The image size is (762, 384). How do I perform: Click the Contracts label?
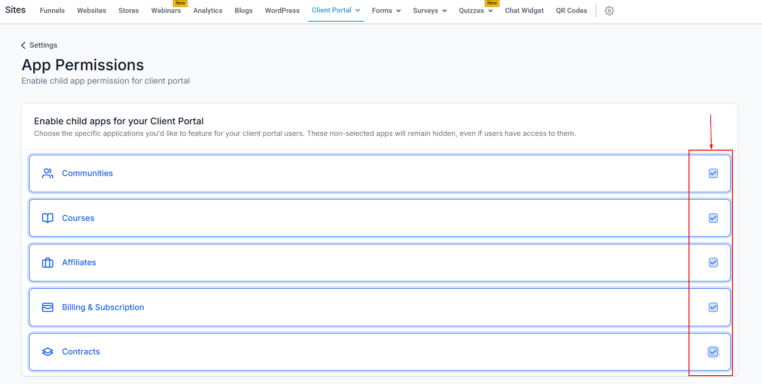point(81,352)
